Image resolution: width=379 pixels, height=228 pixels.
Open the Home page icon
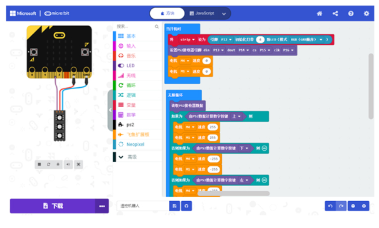point(320,14)
